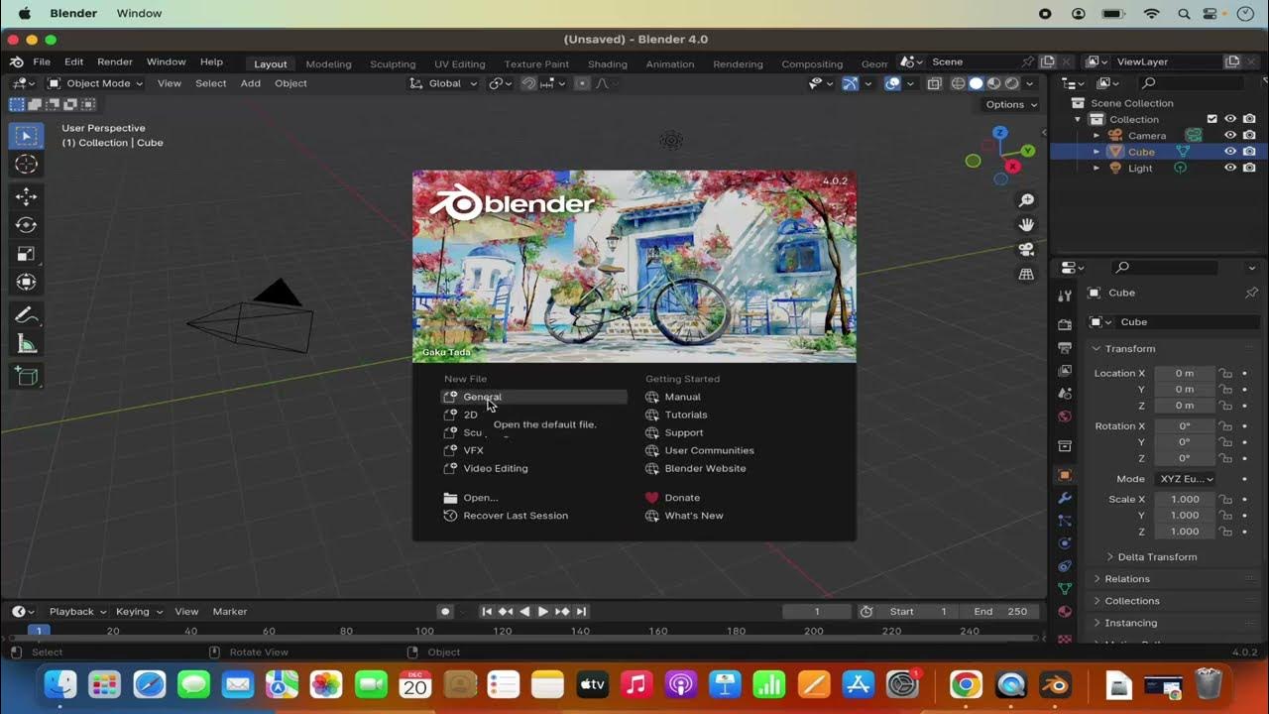The width and height of the screenshot is (1269, 714).
Task: Open the Output properties tab
Action: [x=1065, y=347]
